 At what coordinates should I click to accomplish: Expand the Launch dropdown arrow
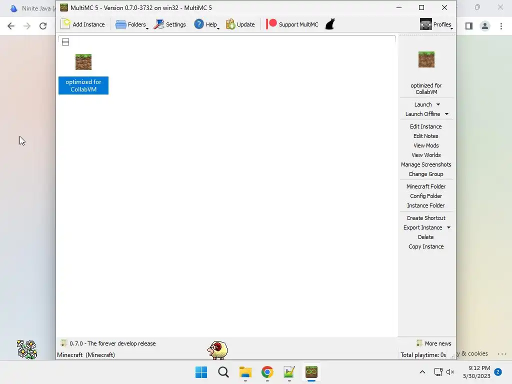(x=438, y=104)
